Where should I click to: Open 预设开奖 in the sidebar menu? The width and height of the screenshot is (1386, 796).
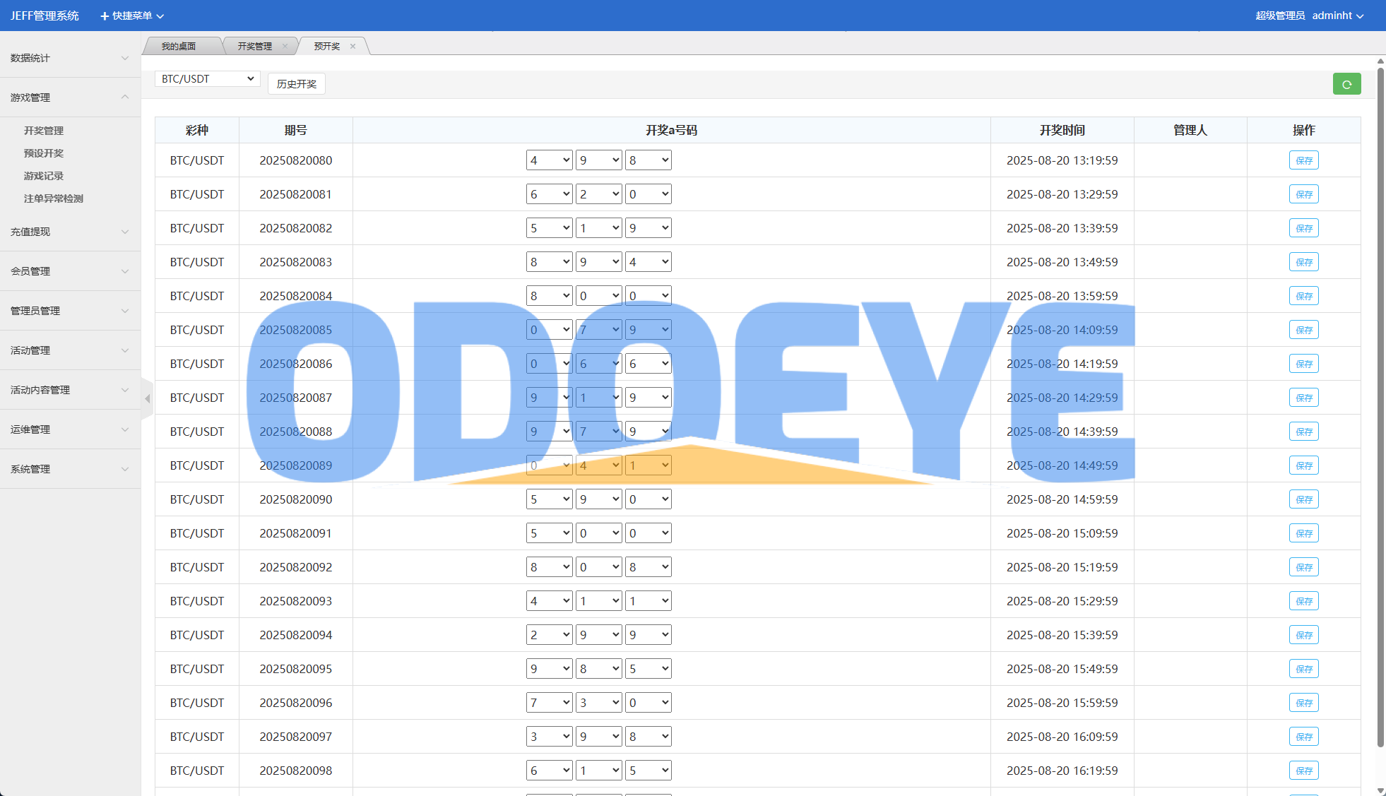coord(44,153)
